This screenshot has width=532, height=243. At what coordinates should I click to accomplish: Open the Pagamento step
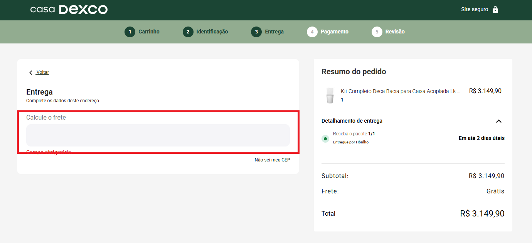(x=335, y=32)
